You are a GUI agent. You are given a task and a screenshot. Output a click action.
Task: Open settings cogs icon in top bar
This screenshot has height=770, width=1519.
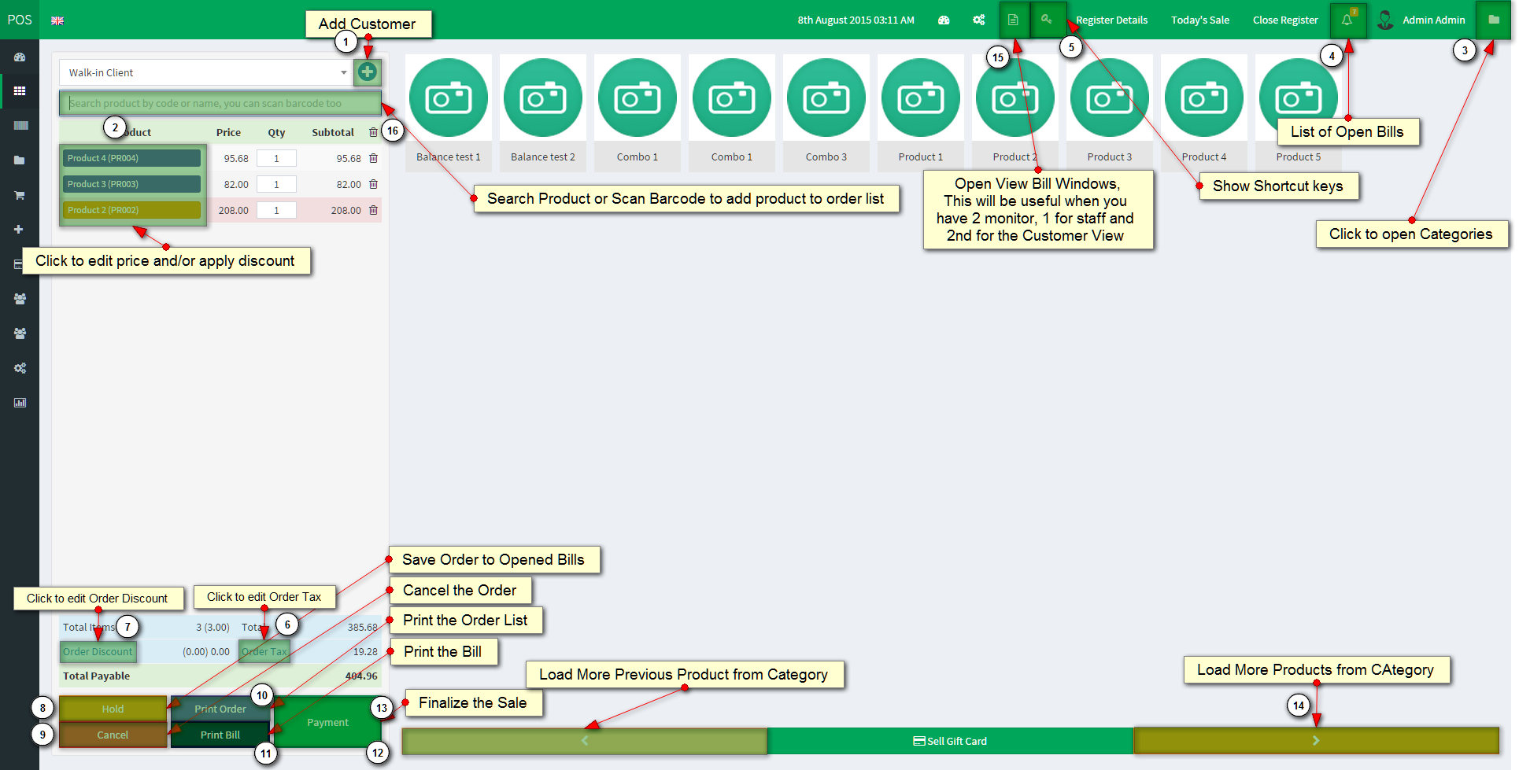pos(978,20)
